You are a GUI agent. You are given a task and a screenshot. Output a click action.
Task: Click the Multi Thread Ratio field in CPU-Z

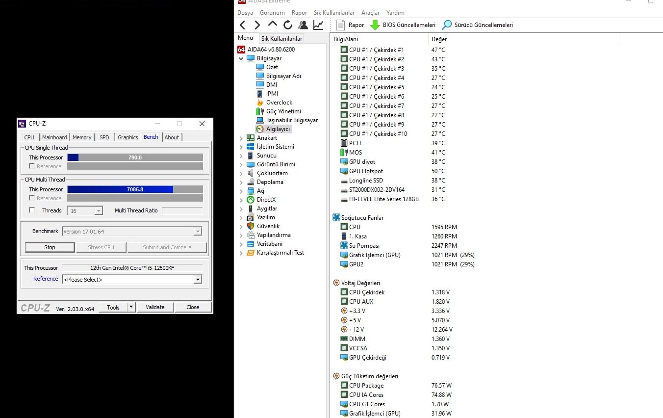click(182, 210)
